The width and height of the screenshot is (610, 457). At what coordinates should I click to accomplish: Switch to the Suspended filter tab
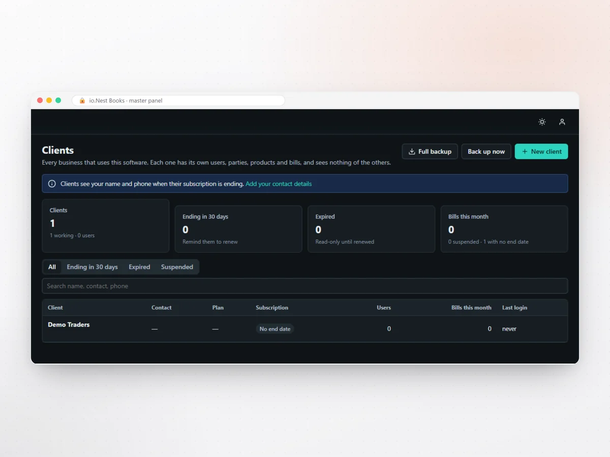177,267
